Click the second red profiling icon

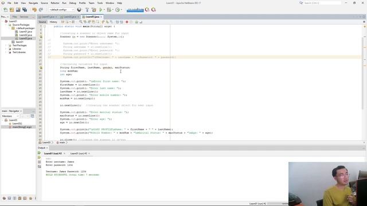[154, 10]
